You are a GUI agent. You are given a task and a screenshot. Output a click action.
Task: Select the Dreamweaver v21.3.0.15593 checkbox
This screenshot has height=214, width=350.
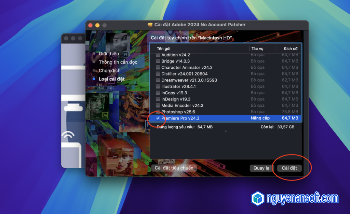click(x=158, y=80)
